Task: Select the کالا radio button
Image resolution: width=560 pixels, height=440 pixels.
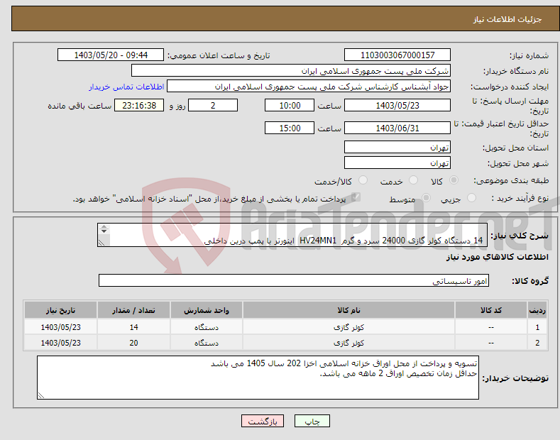Action: tap(454, 180)
